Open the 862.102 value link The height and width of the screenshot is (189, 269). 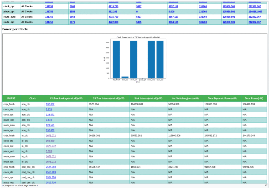(113, 12)
